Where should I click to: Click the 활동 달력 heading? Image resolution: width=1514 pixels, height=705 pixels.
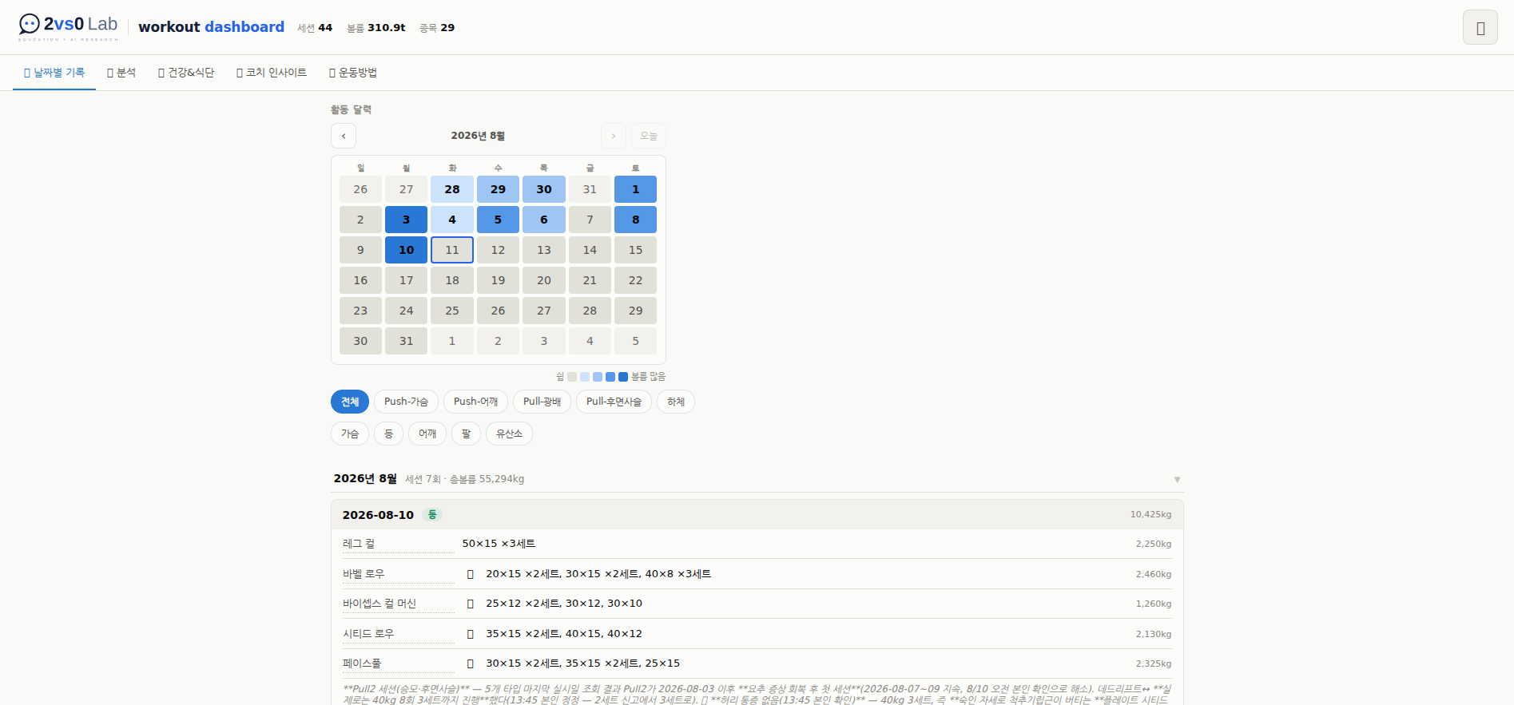point(352,110)
